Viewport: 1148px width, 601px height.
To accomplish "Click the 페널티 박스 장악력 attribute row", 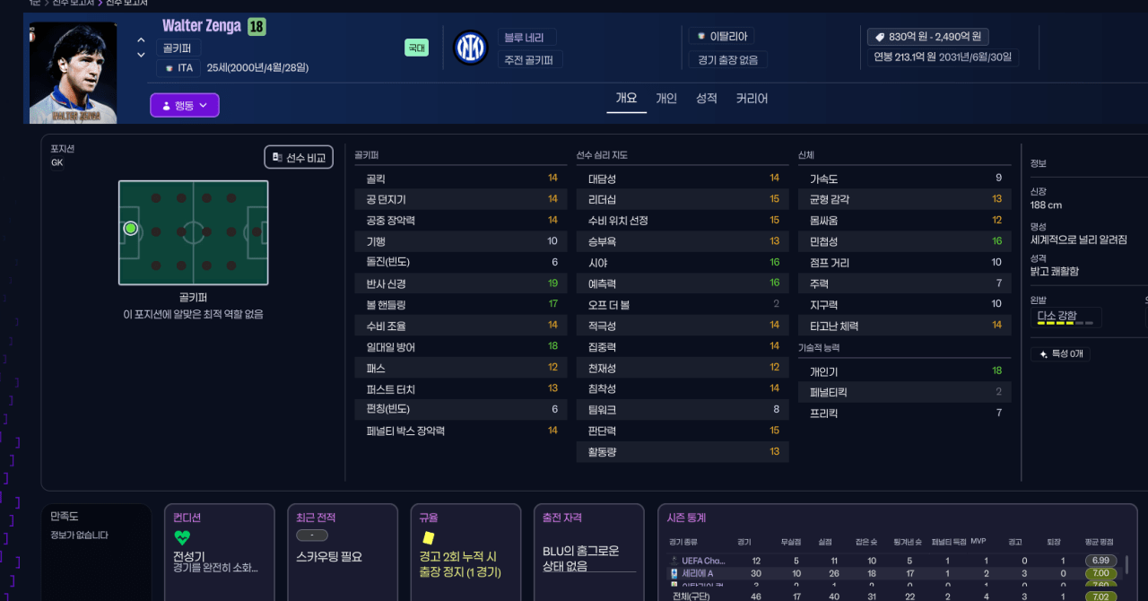I will click(459, 431).
